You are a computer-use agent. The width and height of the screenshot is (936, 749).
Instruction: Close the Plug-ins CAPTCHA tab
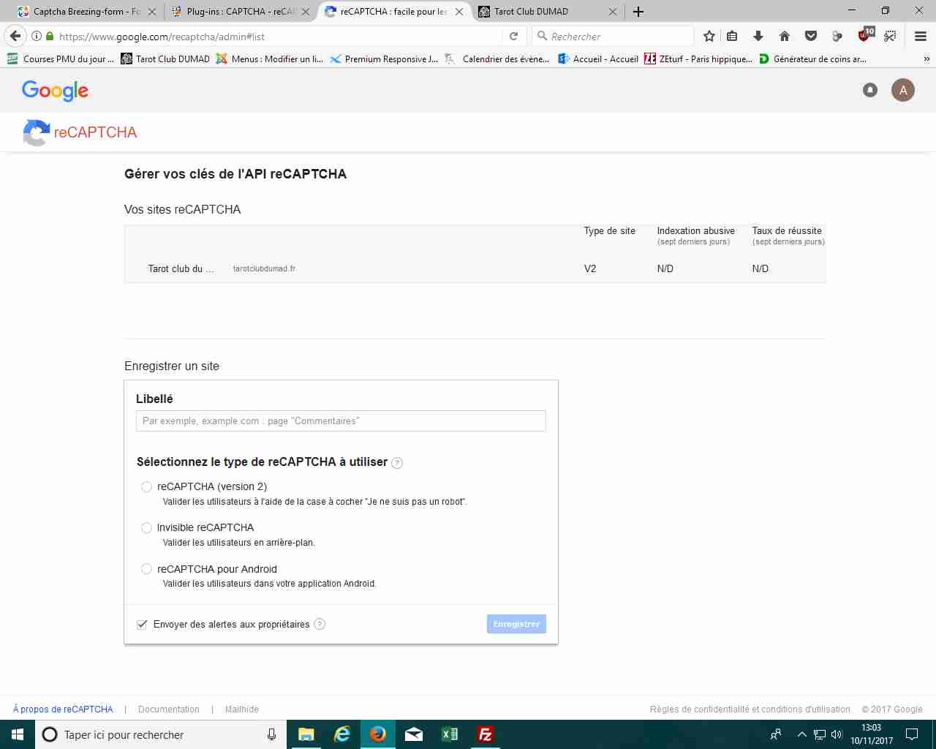coord(306,12)
